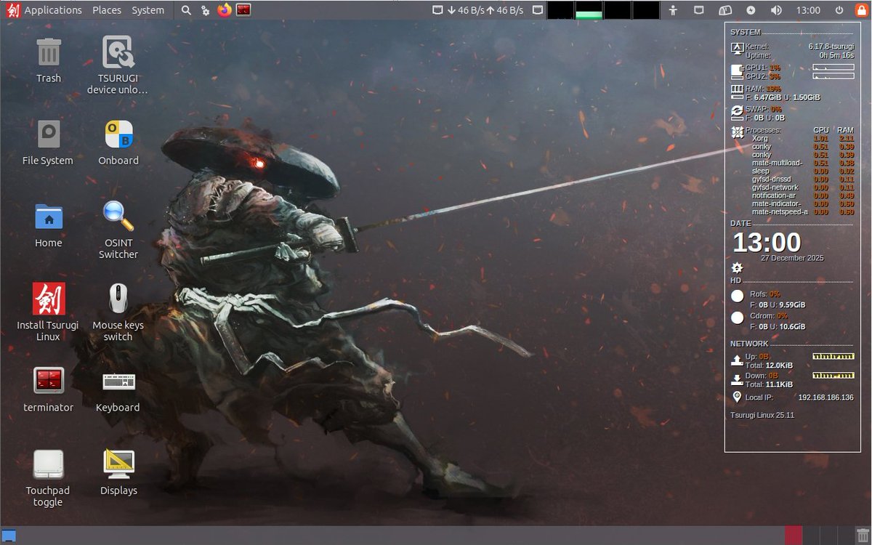Open the System menu
This screenshot has height=545, width=872.
[148, 10]
